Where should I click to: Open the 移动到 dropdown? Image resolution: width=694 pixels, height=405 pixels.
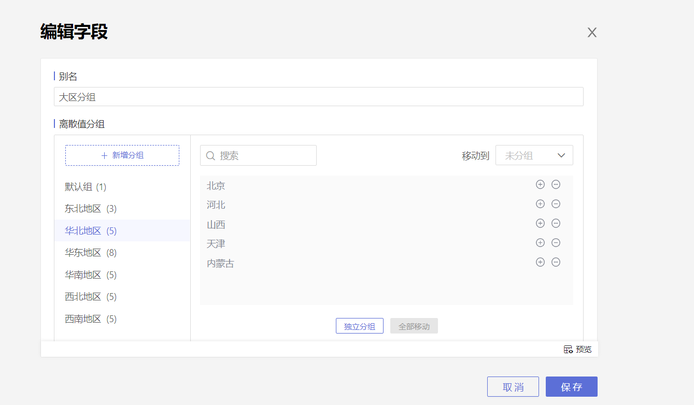tap(534, 155)
